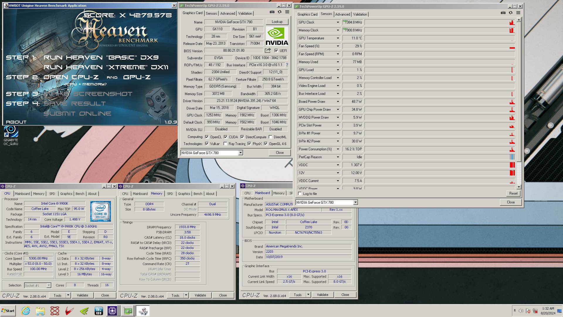This screenshot has height=317, width=563.
Task: Show hidden system tray icons
Action: pos(515,311)
